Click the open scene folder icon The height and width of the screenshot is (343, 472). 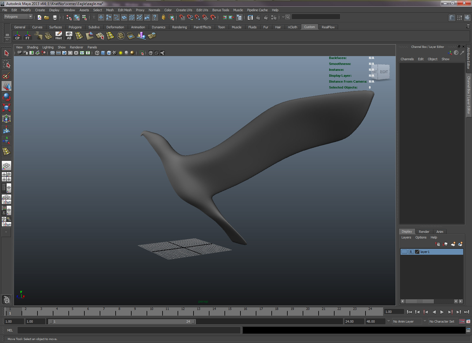tap(47, 17)
